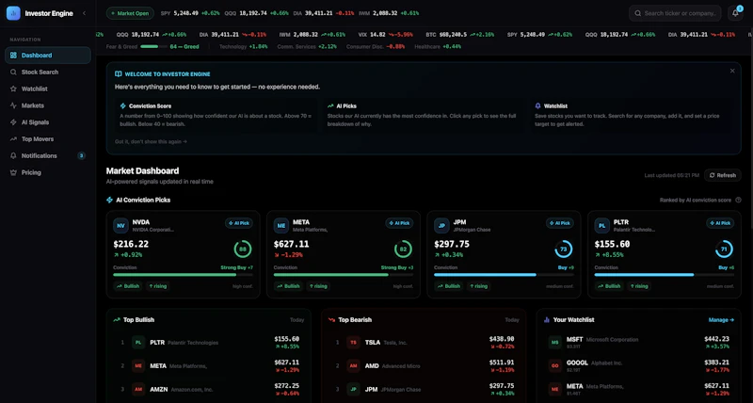Viewport: 753px width, 403px height.
Task: Click the NVDA conviction score ring 88
Action: pos(243,250)
